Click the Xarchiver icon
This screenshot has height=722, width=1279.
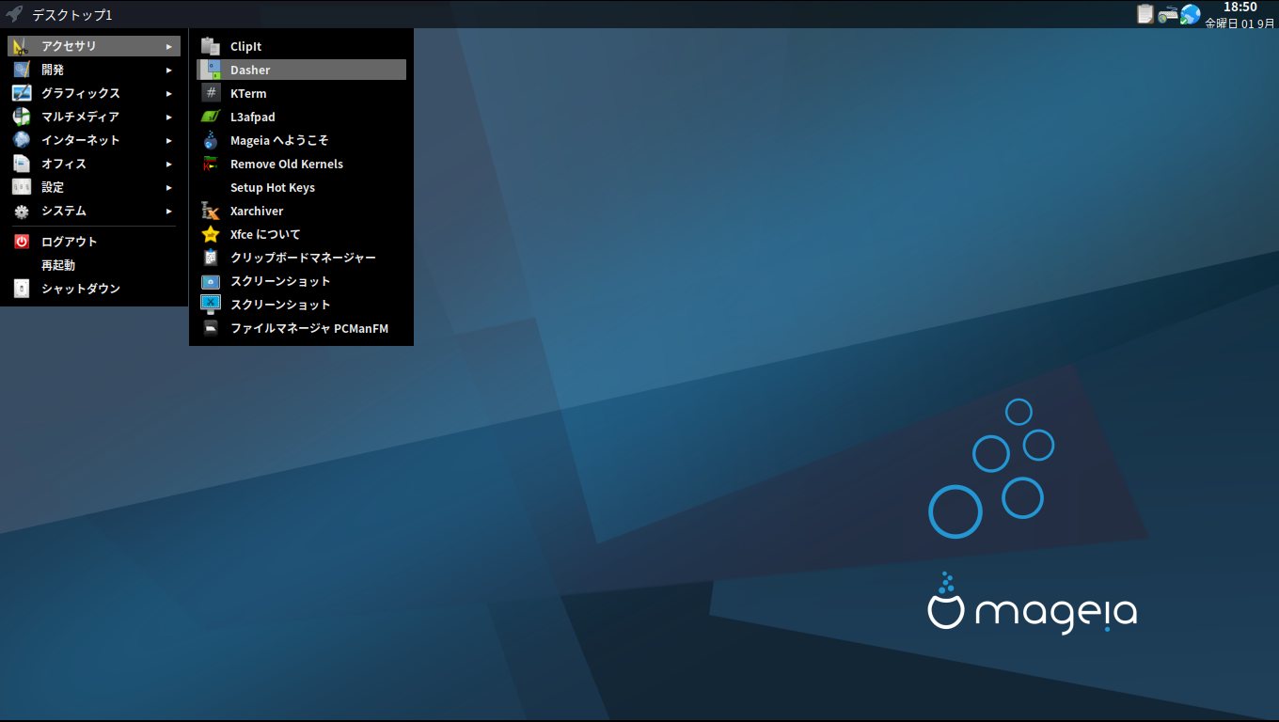pyautogui.click(x=211, y=211)
